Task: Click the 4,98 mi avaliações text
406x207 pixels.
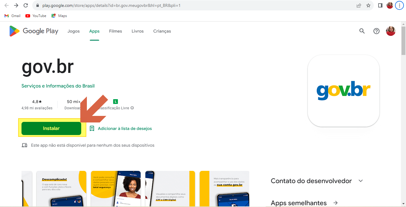Action: tap(37, 108)
